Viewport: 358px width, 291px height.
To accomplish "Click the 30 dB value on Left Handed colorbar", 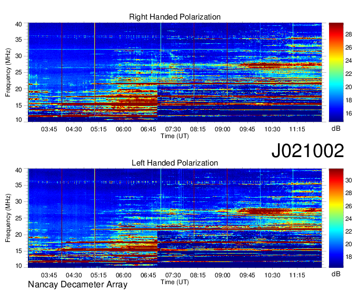I will click(349, 180).
